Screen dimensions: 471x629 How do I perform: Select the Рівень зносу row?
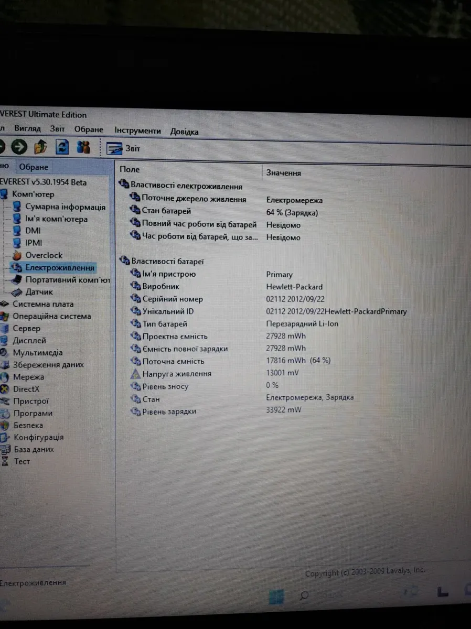pos(165,386)
